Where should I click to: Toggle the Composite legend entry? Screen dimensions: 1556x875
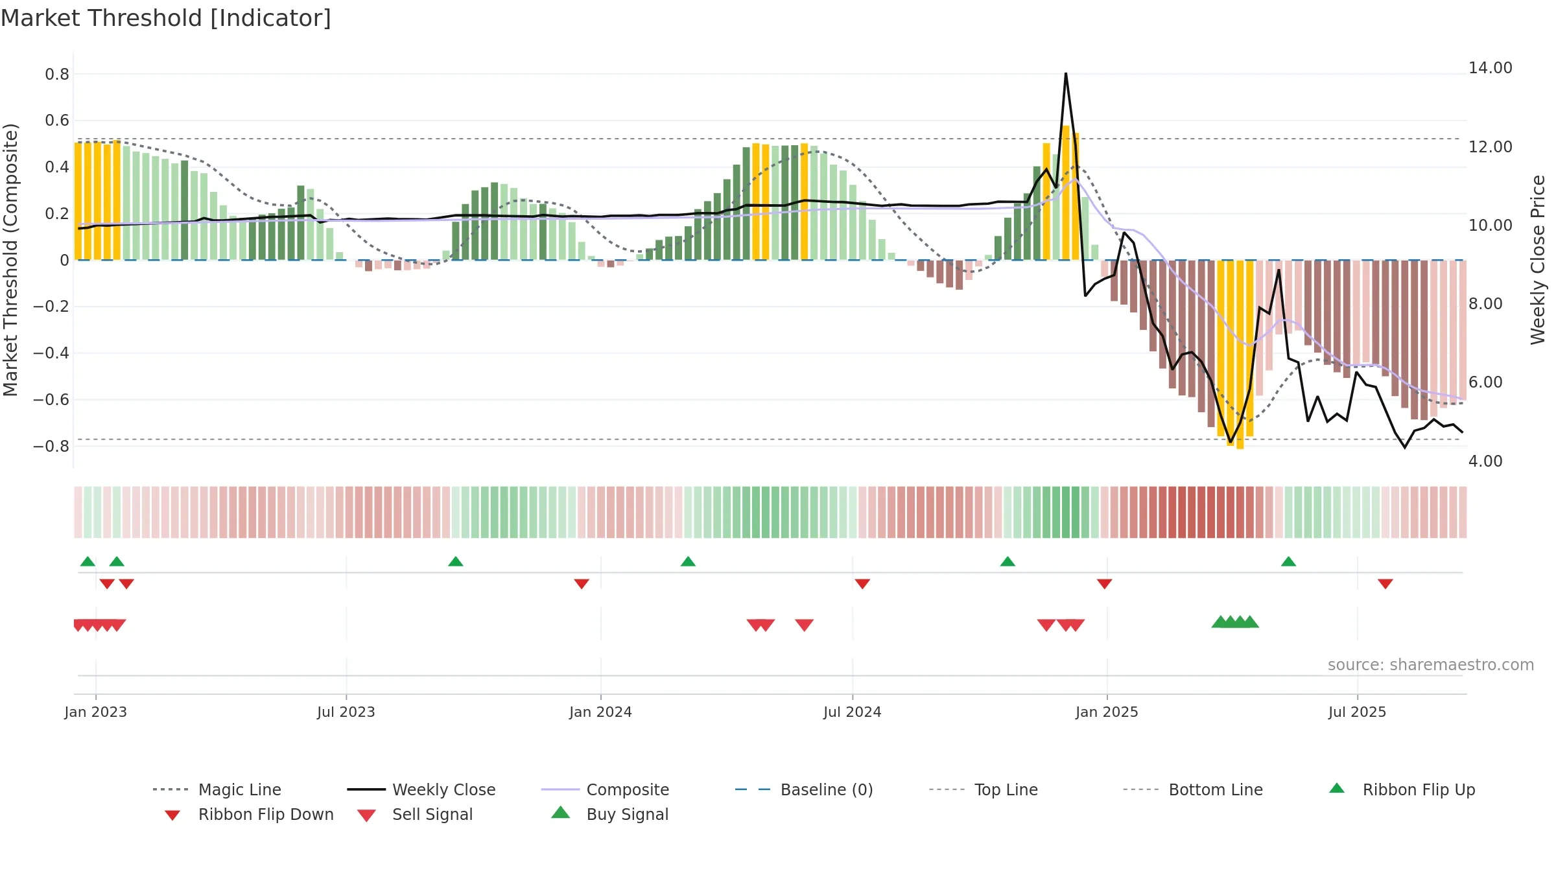point(605,789)
